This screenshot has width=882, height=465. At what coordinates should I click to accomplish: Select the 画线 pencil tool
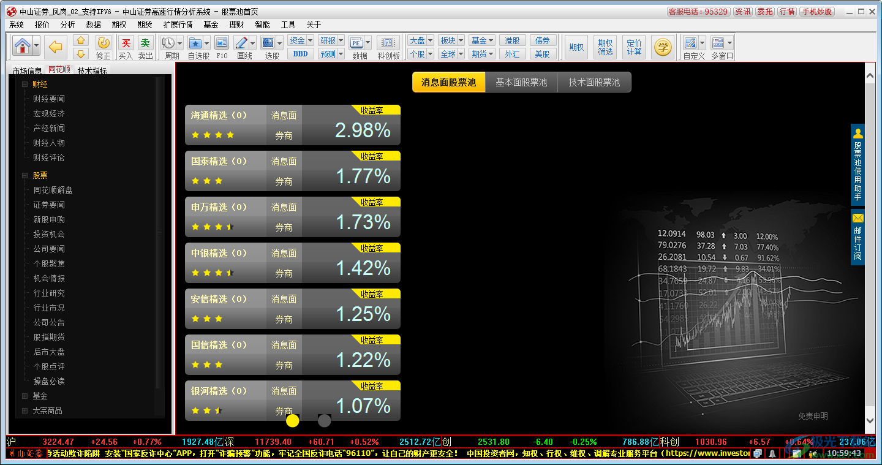(241, 43)
